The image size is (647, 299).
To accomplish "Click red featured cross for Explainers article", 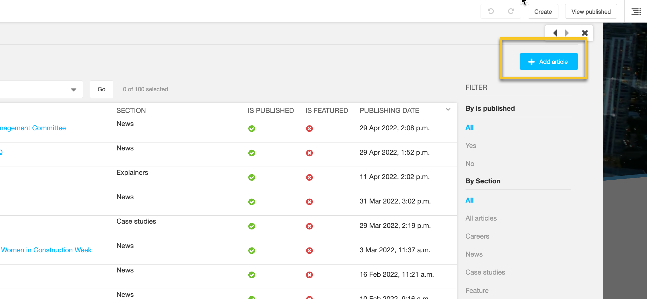I will (309, 178).
